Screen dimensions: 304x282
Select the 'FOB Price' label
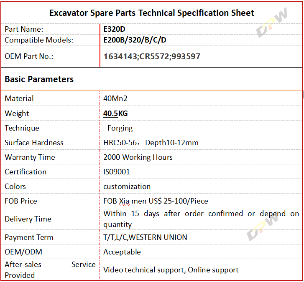coord(21,201)
